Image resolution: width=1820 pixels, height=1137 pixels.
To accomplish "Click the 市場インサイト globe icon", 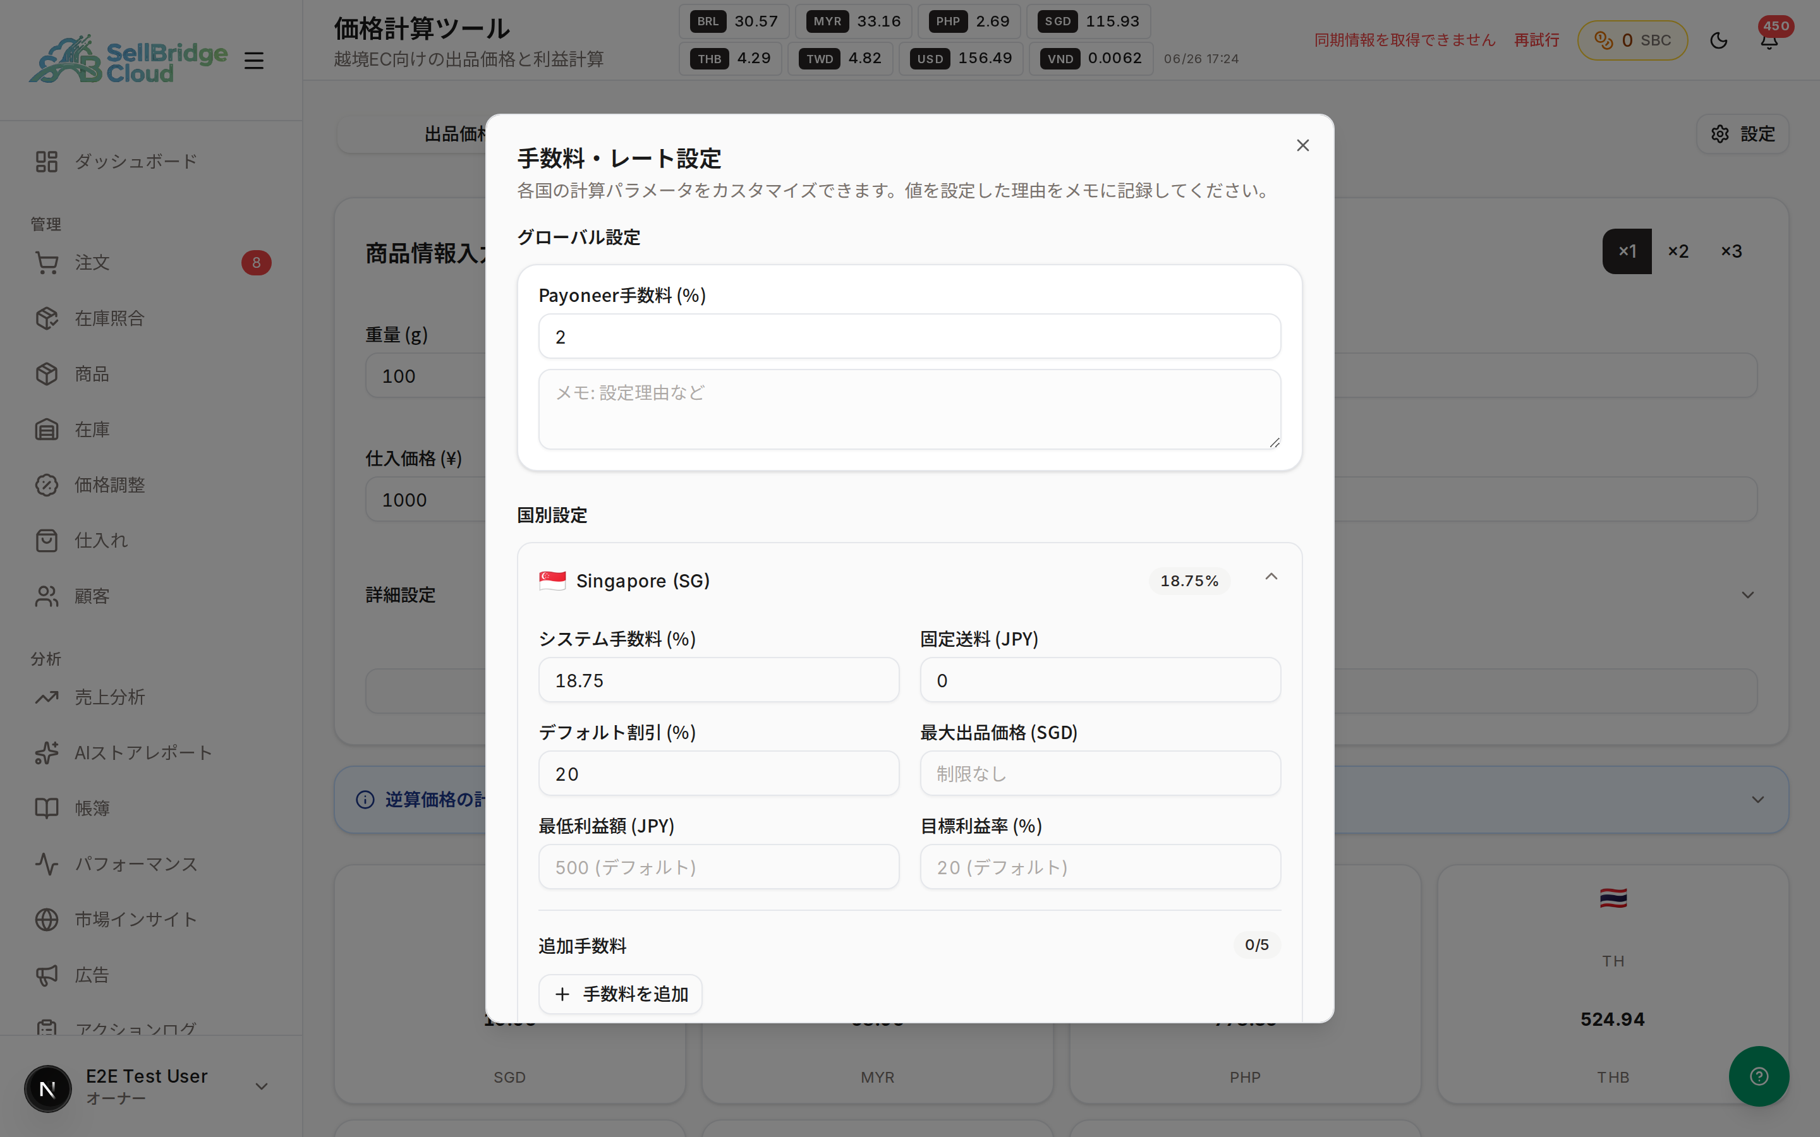I will point(47,919).
